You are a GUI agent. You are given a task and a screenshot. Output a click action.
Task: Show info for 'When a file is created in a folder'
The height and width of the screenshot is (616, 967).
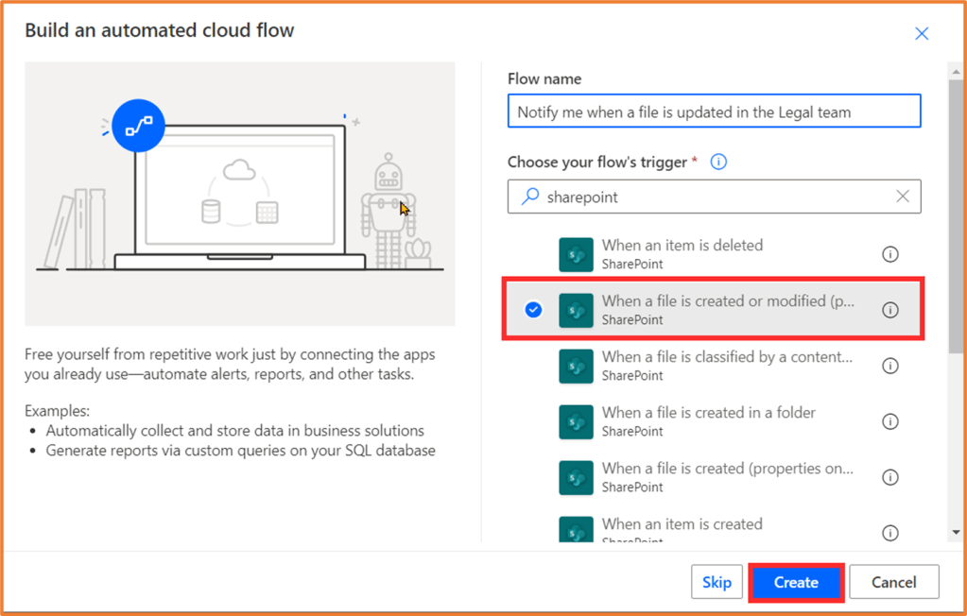889,421
